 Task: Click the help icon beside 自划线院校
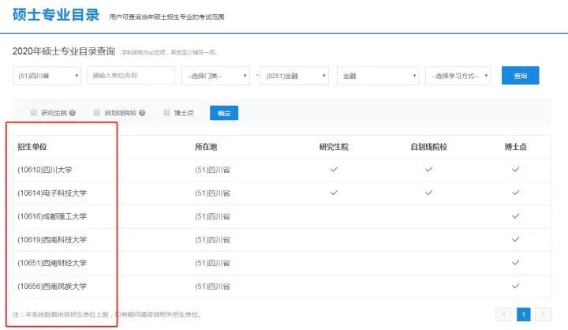[x=142, y=113]
